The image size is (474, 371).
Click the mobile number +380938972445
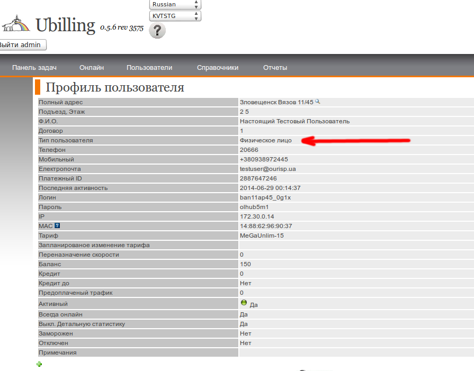[264, 159]
